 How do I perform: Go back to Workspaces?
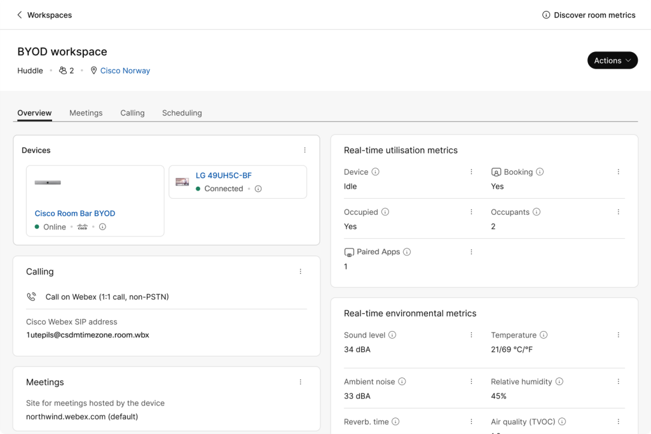[x=44, y=15]
